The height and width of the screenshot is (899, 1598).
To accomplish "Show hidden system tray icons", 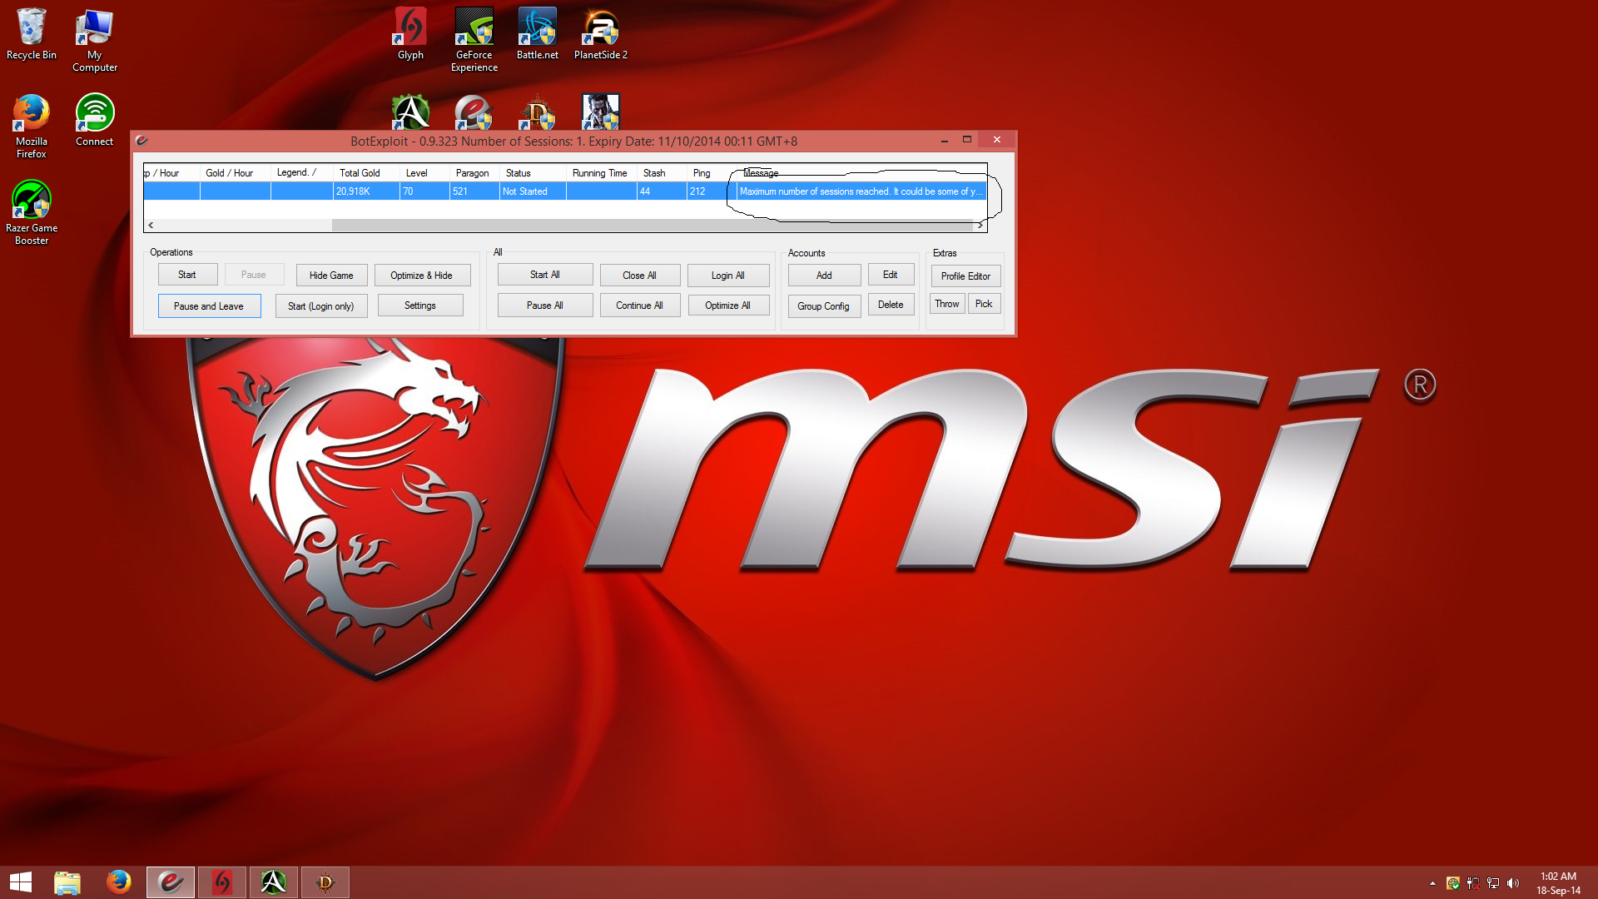I will (1432, 883).
